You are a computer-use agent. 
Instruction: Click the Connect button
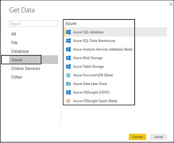point(137,137)
